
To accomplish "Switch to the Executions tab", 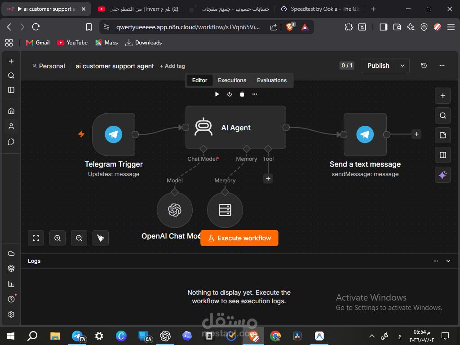I will click(232, 80).
